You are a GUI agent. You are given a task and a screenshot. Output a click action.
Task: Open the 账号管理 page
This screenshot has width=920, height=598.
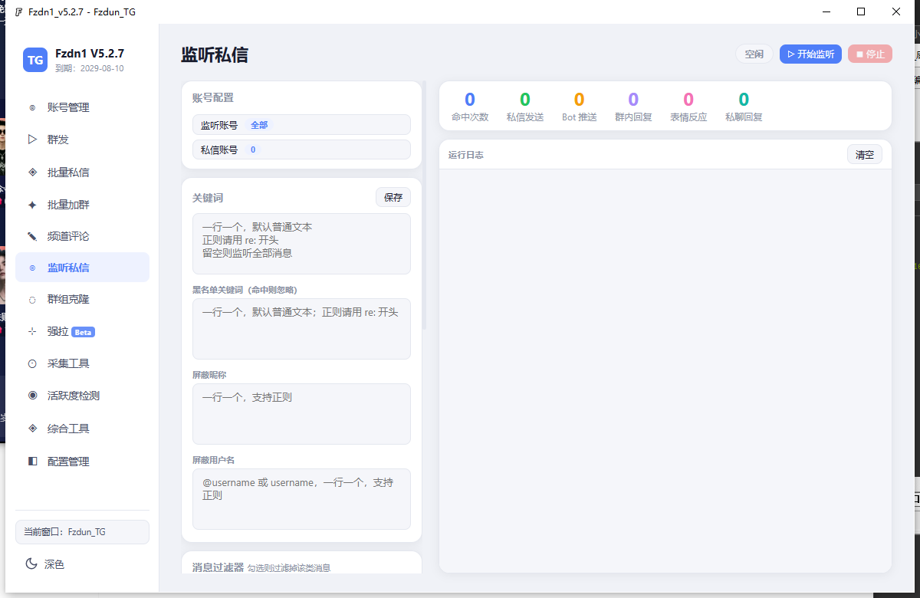[x=82, y=107]
